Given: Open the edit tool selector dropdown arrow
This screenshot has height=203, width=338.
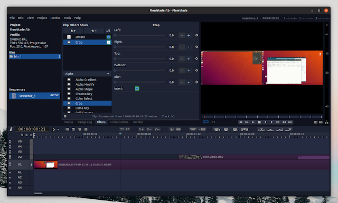Looking at the screenshot, I should click(58, 129).
